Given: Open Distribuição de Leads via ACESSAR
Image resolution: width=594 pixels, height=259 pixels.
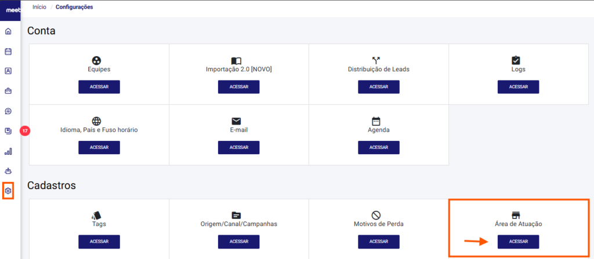Looking at the screenshot, I should tap(379, 87).
